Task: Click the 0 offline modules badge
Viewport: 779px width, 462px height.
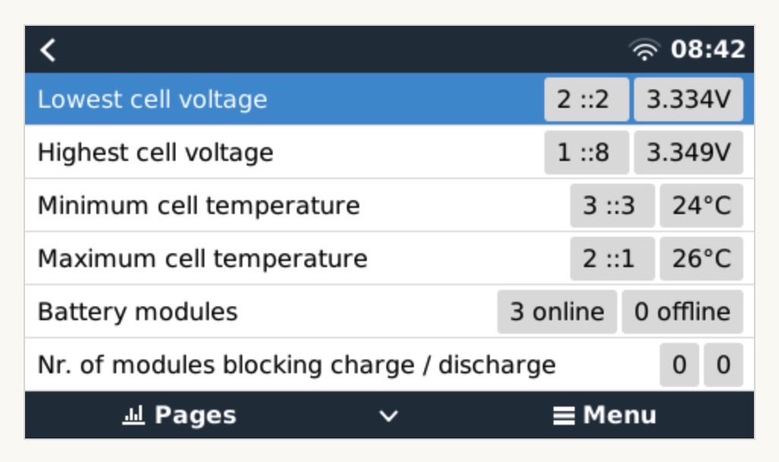Action: click(x=682, y=312)
